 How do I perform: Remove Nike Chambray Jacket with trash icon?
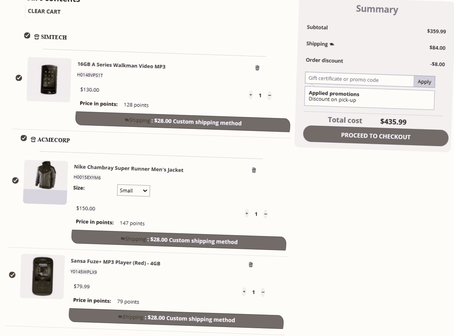point(254,170)
